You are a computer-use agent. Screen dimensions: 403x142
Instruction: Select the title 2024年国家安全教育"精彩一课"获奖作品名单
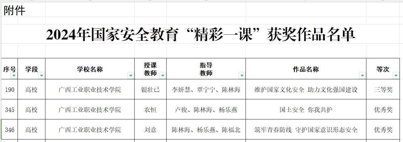(x=200, y=34)
